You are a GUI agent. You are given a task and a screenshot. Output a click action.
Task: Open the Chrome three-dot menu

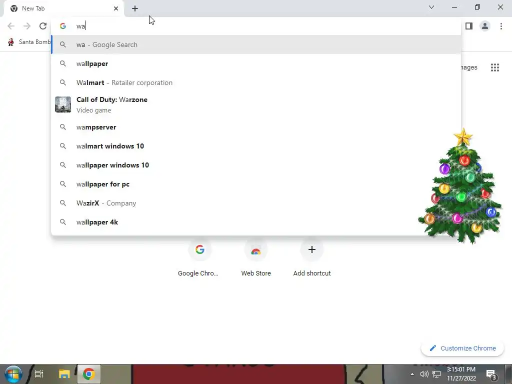501,26
